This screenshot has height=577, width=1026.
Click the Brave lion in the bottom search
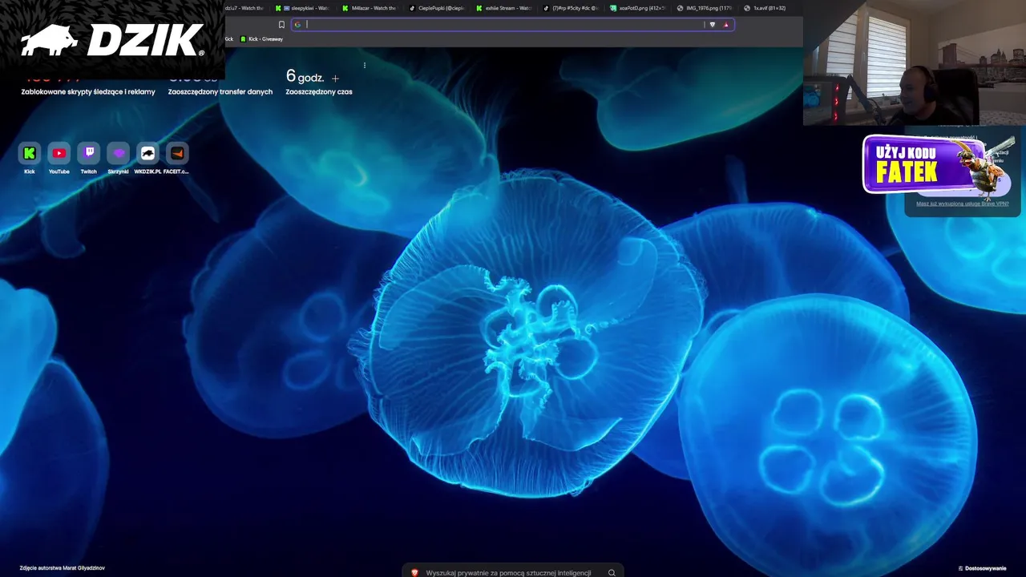click(414, 572)
